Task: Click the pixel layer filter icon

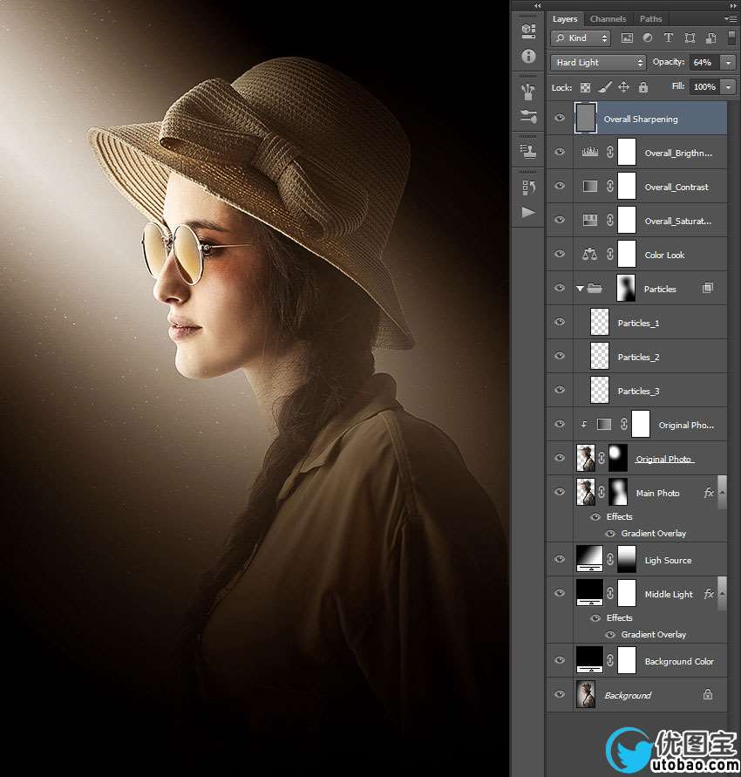Action: click(627, 38)
